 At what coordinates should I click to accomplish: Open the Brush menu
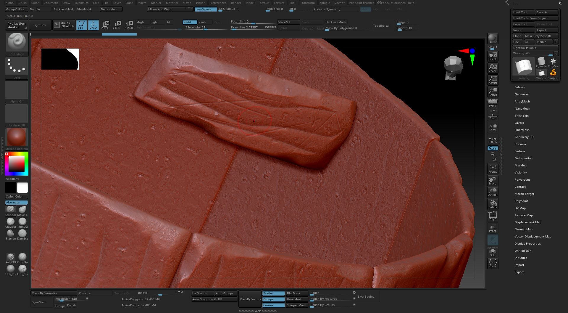tap(22, 3)
